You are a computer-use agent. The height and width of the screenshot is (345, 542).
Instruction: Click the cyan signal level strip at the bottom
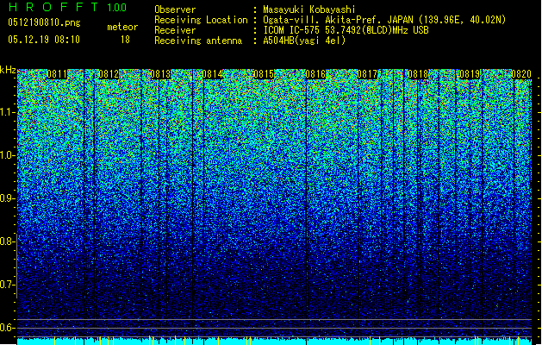pyautogui.click(x=274, y=342)
